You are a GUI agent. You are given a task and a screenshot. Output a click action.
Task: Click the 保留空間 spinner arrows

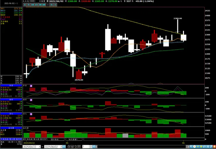[90, 147]
